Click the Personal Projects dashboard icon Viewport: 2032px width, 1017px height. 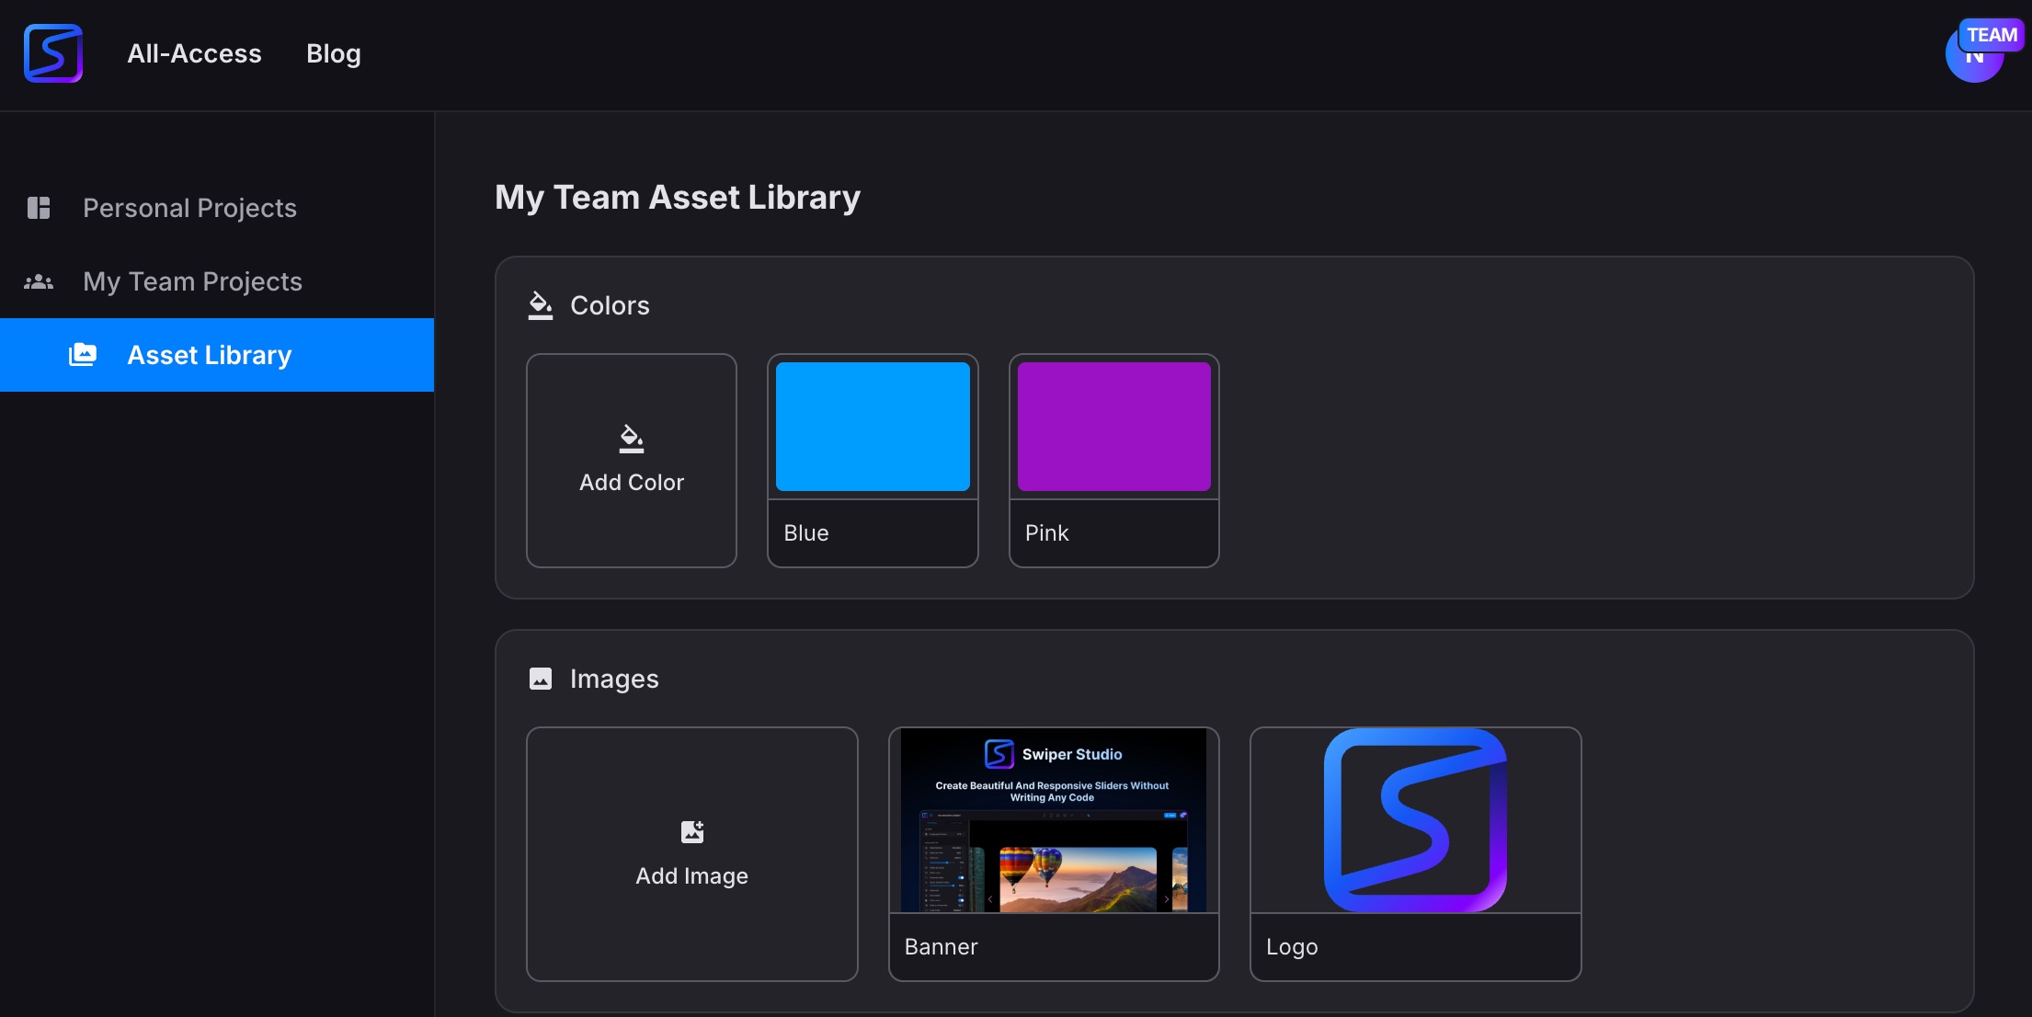click(39, 208)
